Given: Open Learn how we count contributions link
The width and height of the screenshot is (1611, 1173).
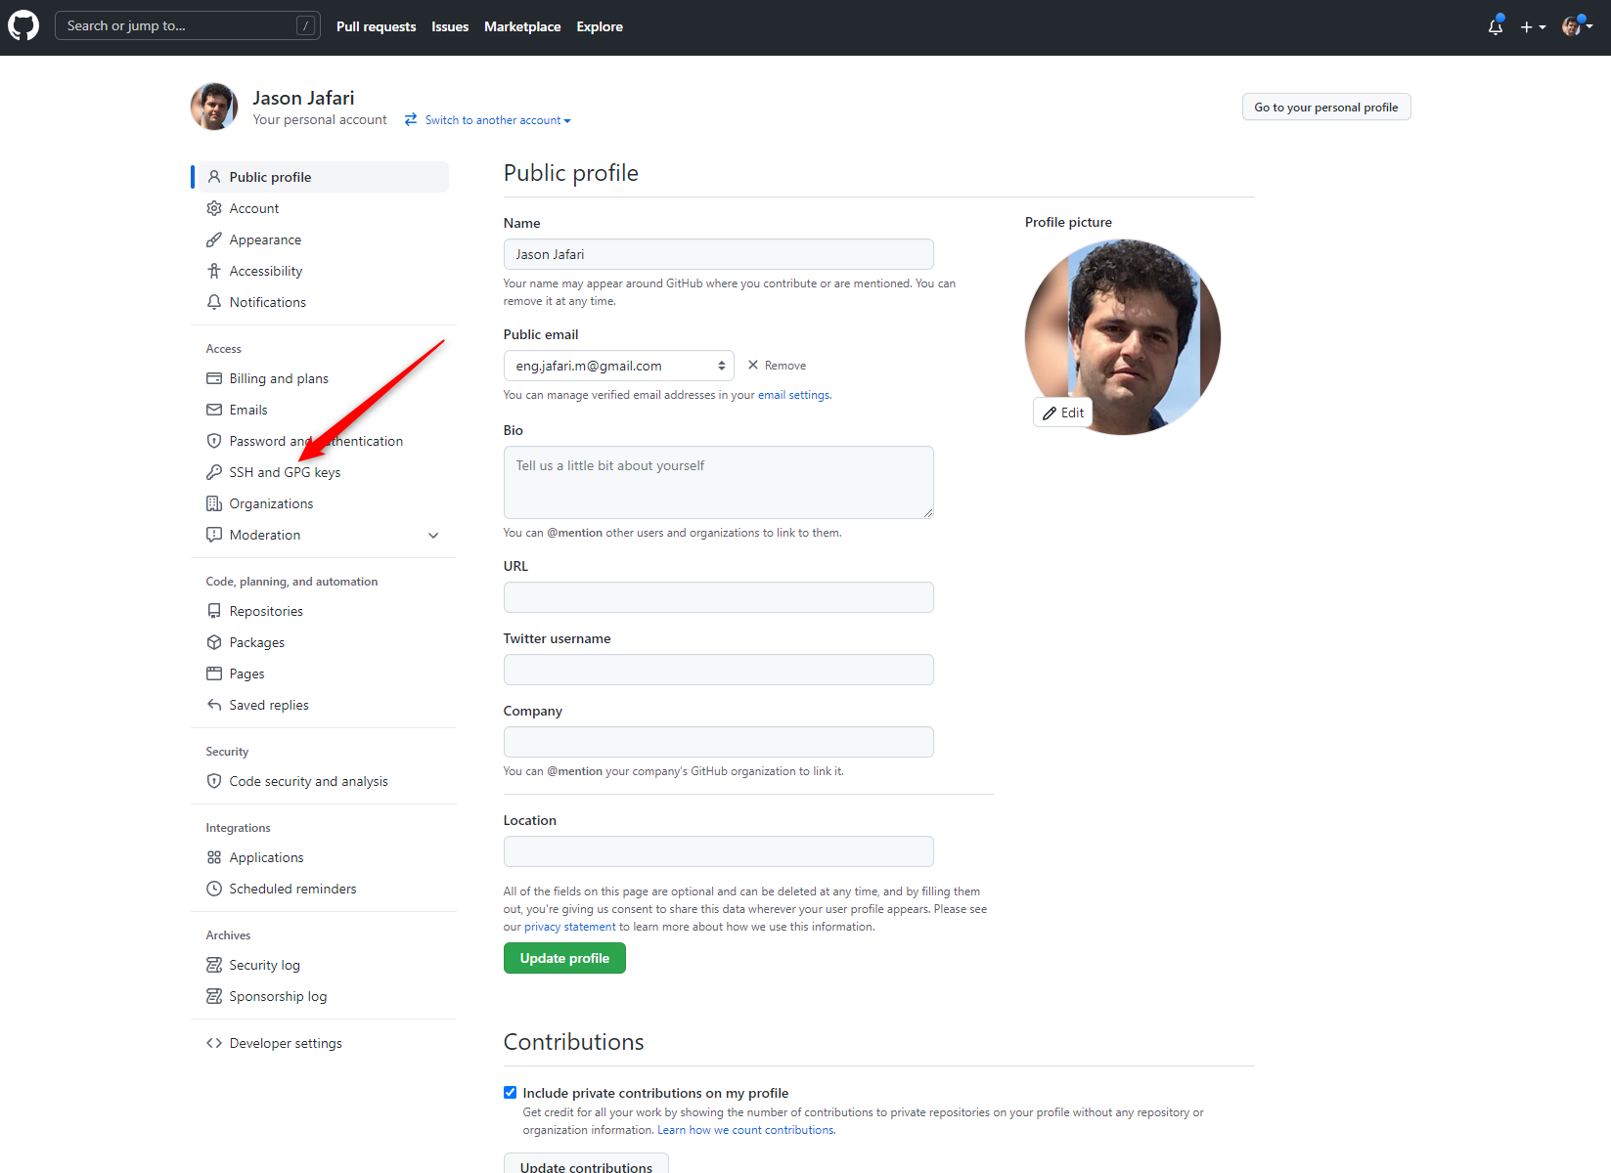Looking at the screenshot, I should click(745, 1130).
